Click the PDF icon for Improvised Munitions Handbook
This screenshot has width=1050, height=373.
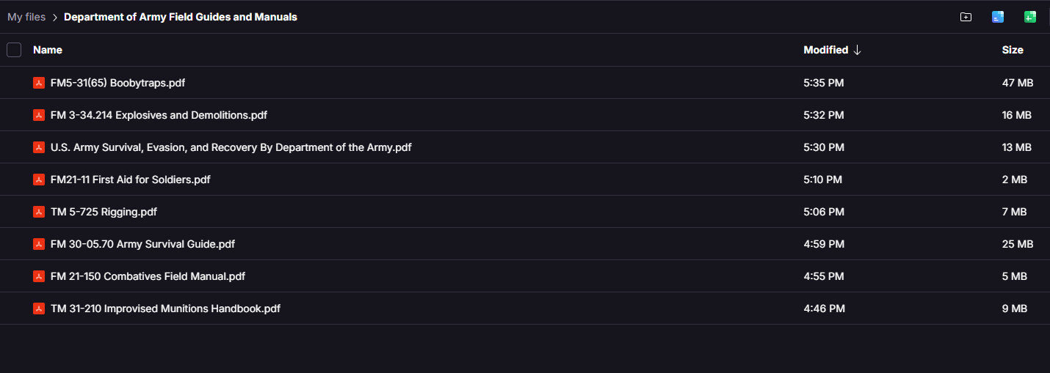tap(39, 309)
